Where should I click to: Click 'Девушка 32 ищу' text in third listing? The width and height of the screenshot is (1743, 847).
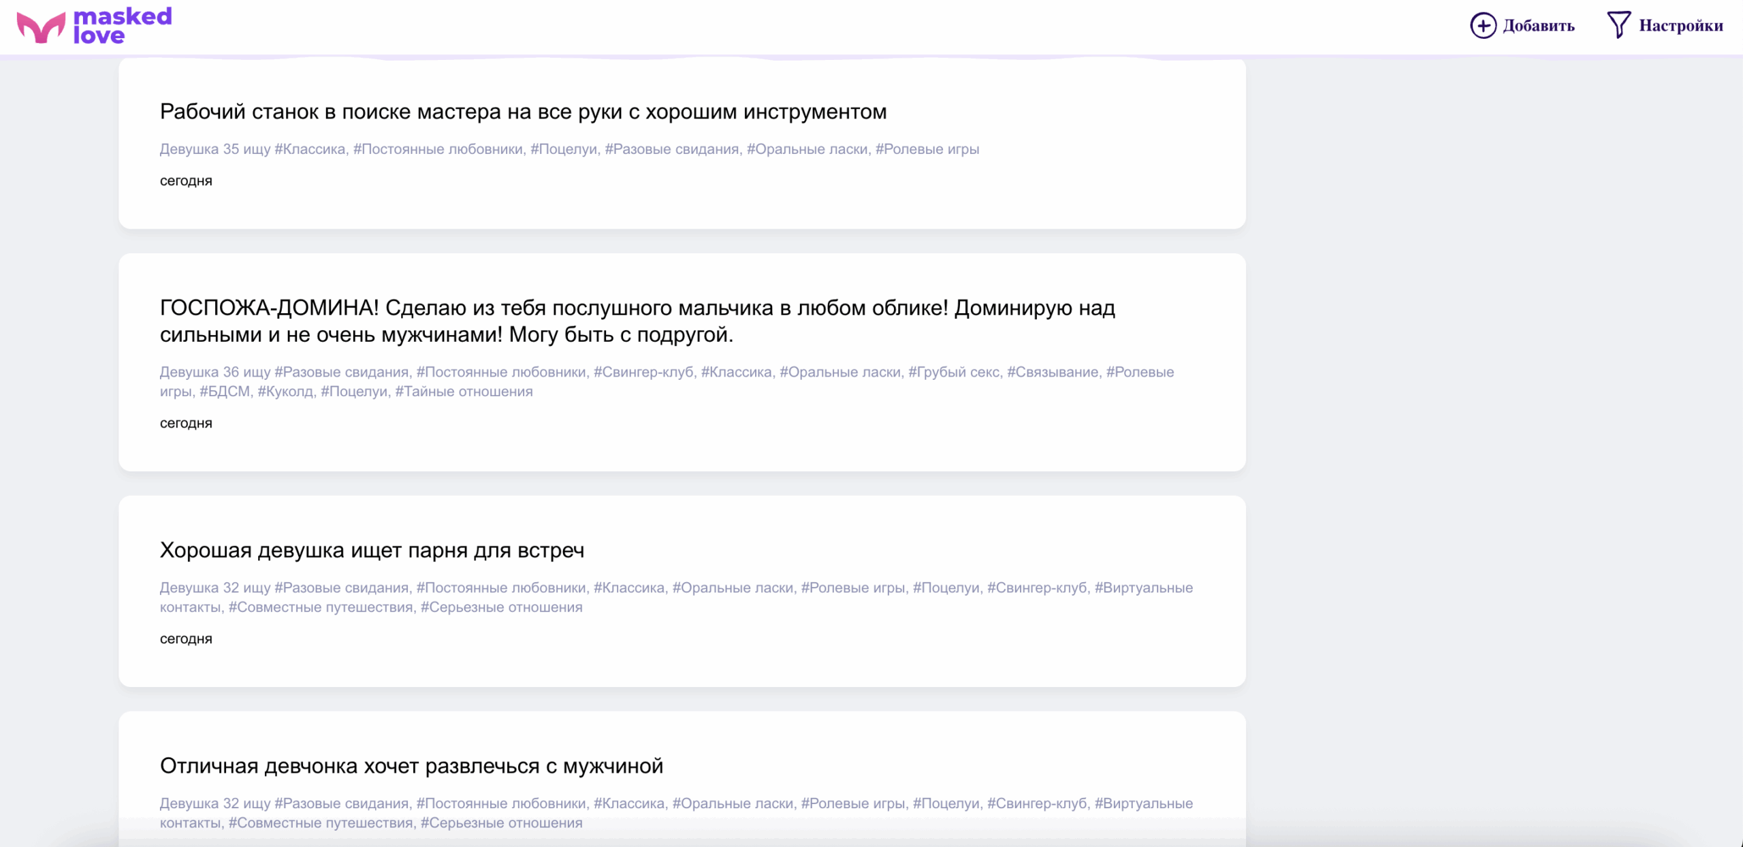214,588
